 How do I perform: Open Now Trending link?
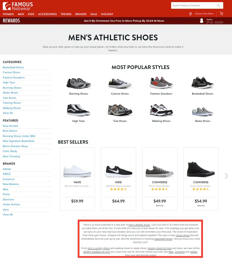click(11, 157)
